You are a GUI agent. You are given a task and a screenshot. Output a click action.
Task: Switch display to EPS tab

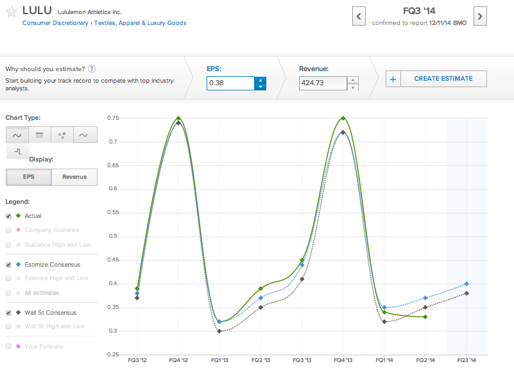pos(28,177)
